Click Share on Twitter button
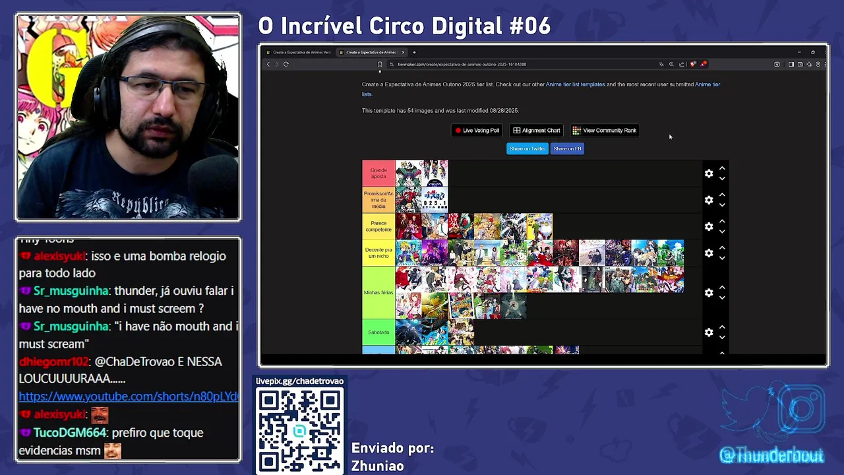The height and width of the screenshot is (475, 844). click(527, 148)
